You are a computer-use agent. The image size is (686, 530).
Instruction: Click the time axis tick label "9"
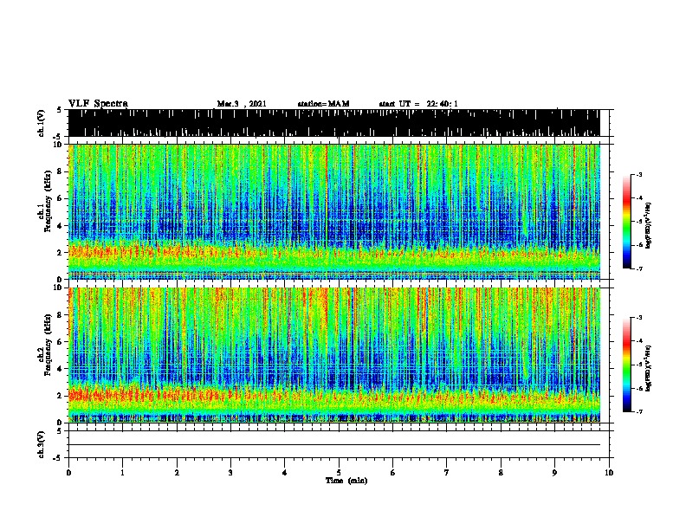click(554, 473)
